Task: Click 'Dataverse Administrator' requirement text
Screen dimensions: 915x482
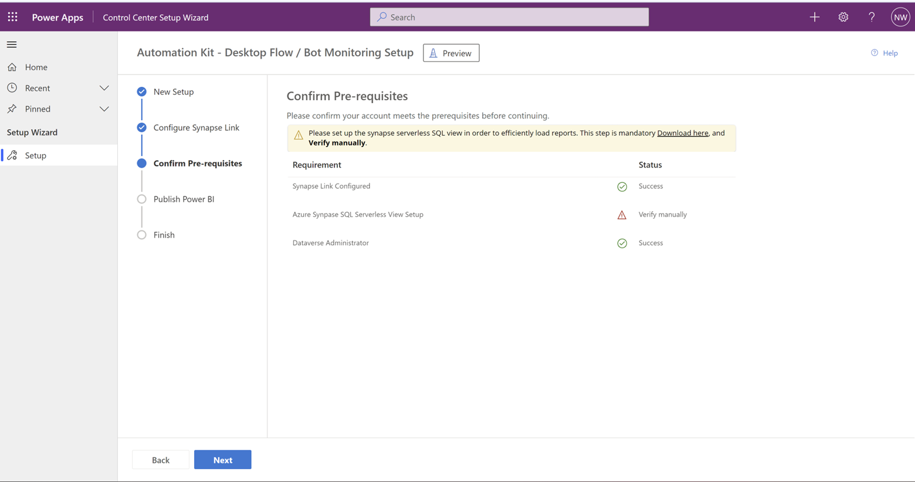Action: click(331, 243)
